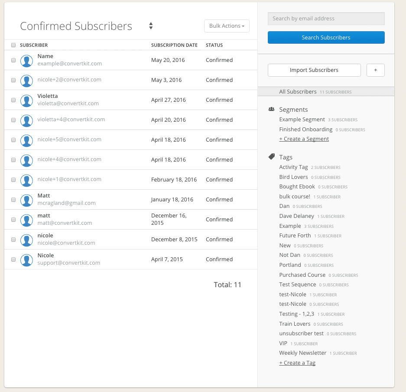Open the unsubscriber test tag
Screen dimensions: 406x392
point(302,334)
